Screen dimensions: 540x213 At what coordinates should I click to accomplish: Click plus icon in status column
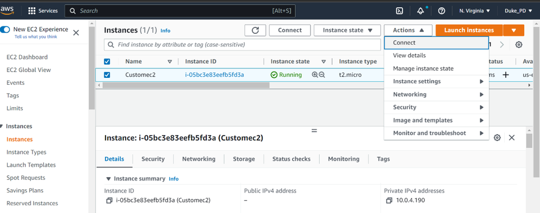pyautogui.click(x=506, y=75)
